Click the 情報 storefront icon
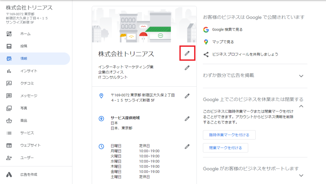The height and width of the screenshot is (184, 326). pyautogui.click(x=9, y=59)
